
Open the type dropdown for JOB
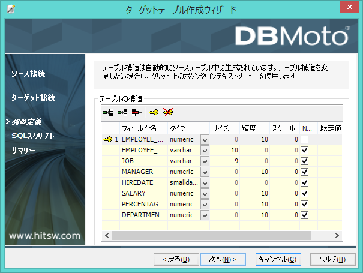[205, 161]
